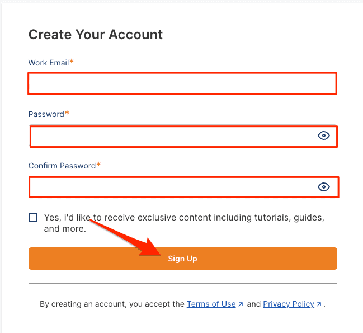The image size is (363, 333).
Task: Click the orange asterisk next to Work Email
Action: pos(72,62)
